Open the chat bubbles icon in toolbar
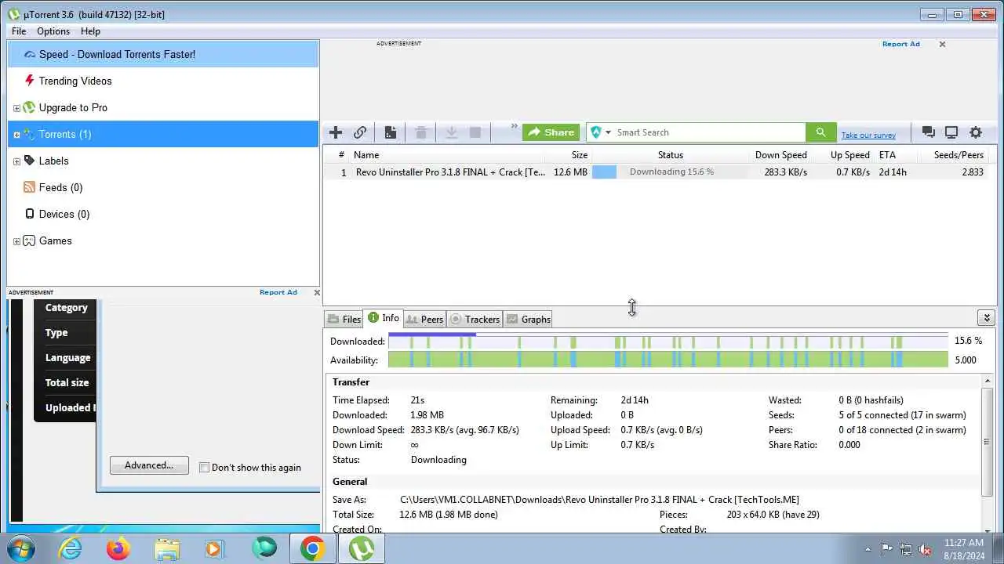This screenshot has width=1004, height=564. [928, 132]
